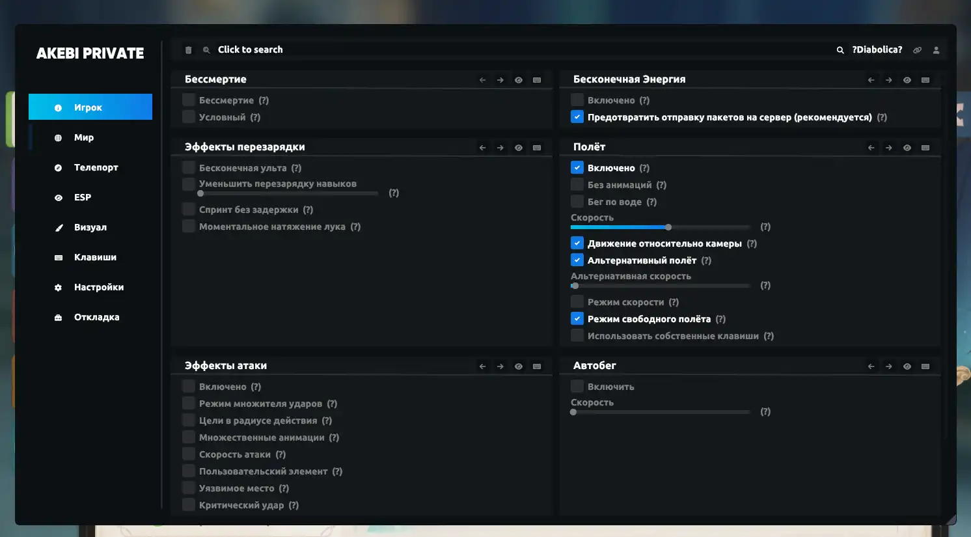Click the trash icon beside the search bar
This screenshot has width=971, height=537.
pos(189,50)
